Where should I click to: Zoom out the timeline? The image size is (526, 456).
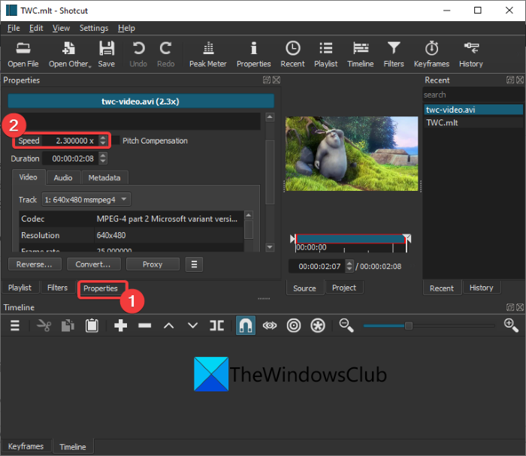(346, 325)
